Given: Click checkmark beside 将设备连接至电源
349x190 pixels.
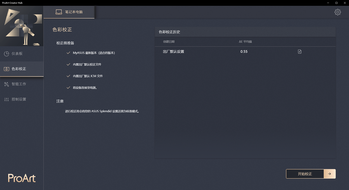Looking at the screenshot, I should [x=68, y=88].
